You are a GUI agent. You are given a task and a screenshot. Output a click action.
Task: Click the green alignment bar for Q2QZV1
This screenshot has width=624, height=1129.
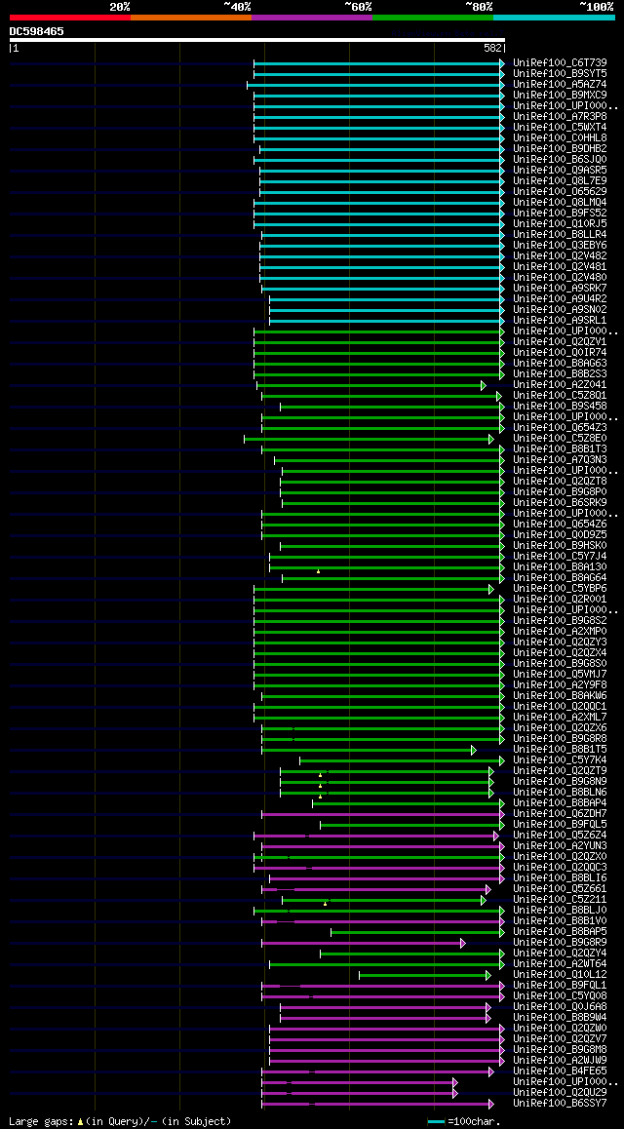point(379,343)
